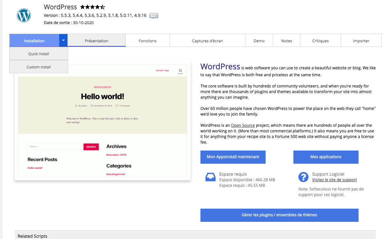Choose Custom Install from the dropdown
This screenshot has height=239, width=387.
pyautogui.click(x=39, y=67)
